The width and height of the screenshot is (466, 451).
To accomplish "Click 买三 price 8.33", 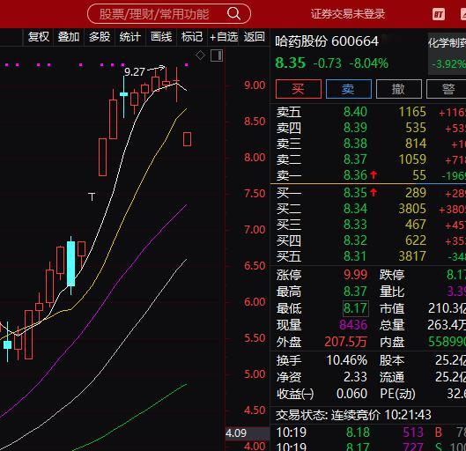I will pos(355,225).
